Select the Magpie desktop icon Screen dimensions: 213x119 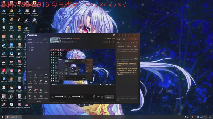click(11, 29)
